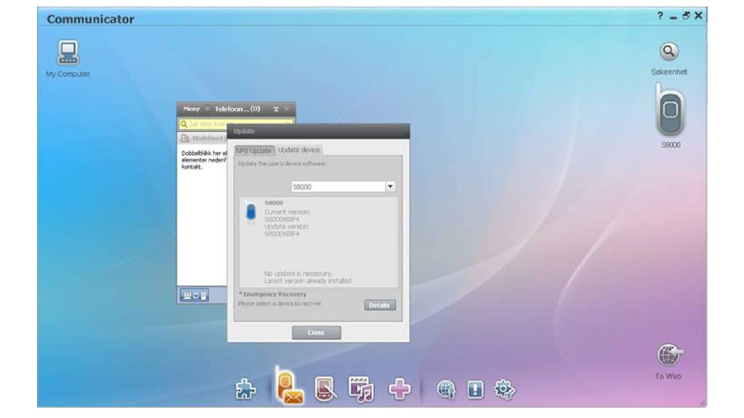
Task: Click the contact search field in the Telefoon window
Action: point(236,124)
